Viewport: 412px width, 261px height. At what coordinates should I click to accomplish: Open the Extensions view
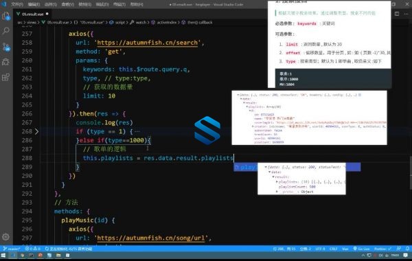pos(5,78)
